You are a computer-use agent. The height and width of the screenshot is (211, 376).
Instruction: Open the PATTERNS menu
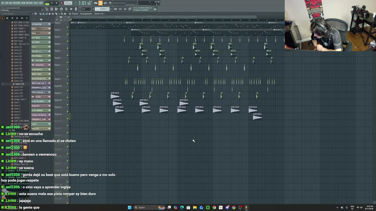(17, 3)
